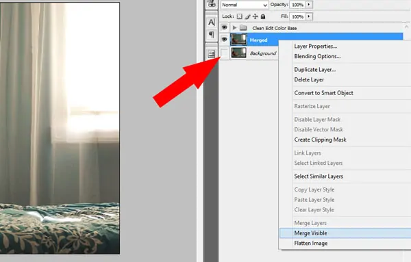Hide the Clean Edit Color Base group
Image resolution: width=411 pixels, height=262 pixels.
(x=225, y=27)
